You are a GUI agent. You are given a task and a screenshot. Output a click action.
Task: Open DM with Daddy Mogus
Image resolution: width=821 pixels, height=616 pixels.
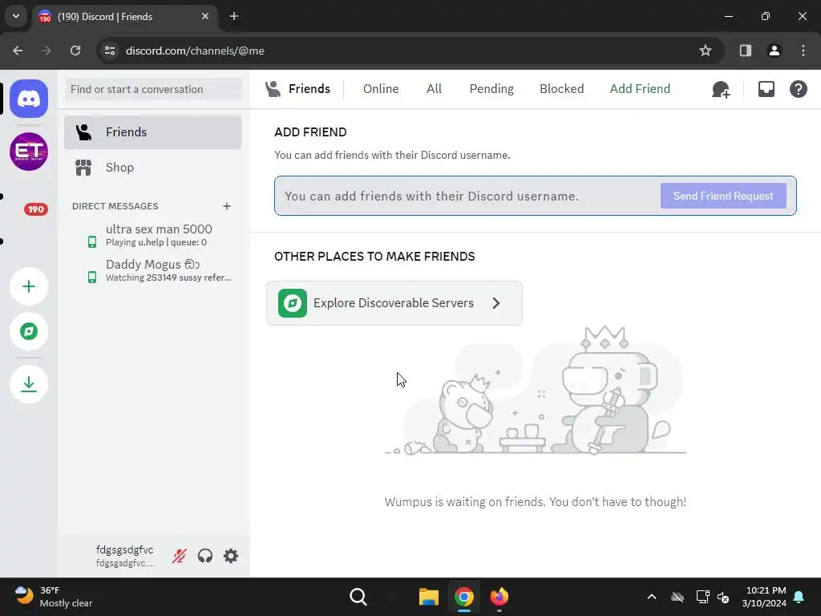[152, 270]
